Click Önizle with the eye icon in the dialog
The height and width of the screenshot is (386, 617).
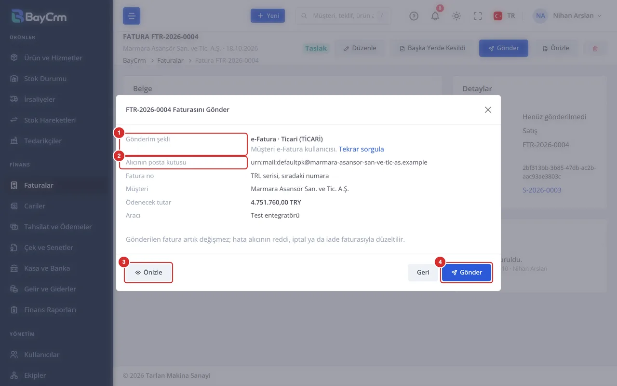tap(148, 273)
